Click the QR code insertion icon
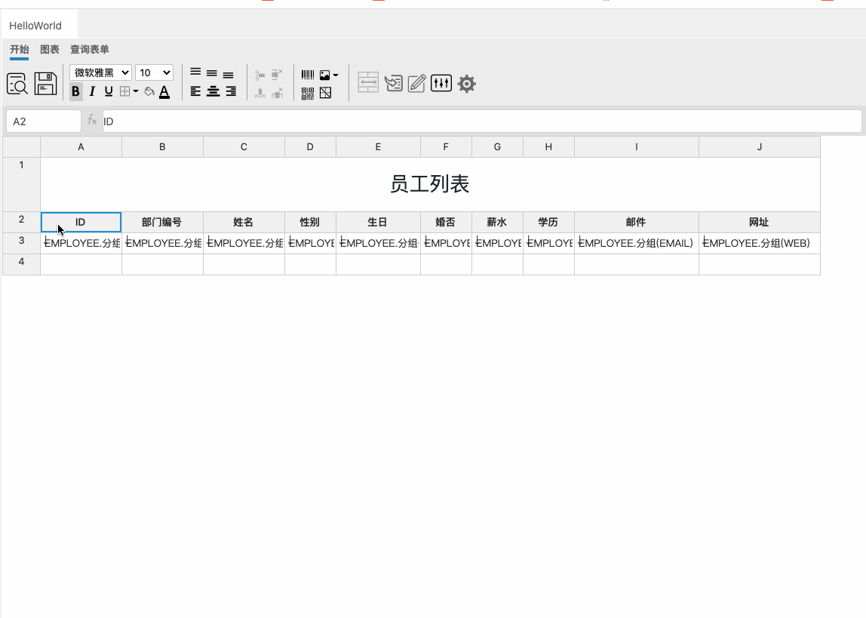The width and height of the screenshot is (866, 618). coord(307,92)
